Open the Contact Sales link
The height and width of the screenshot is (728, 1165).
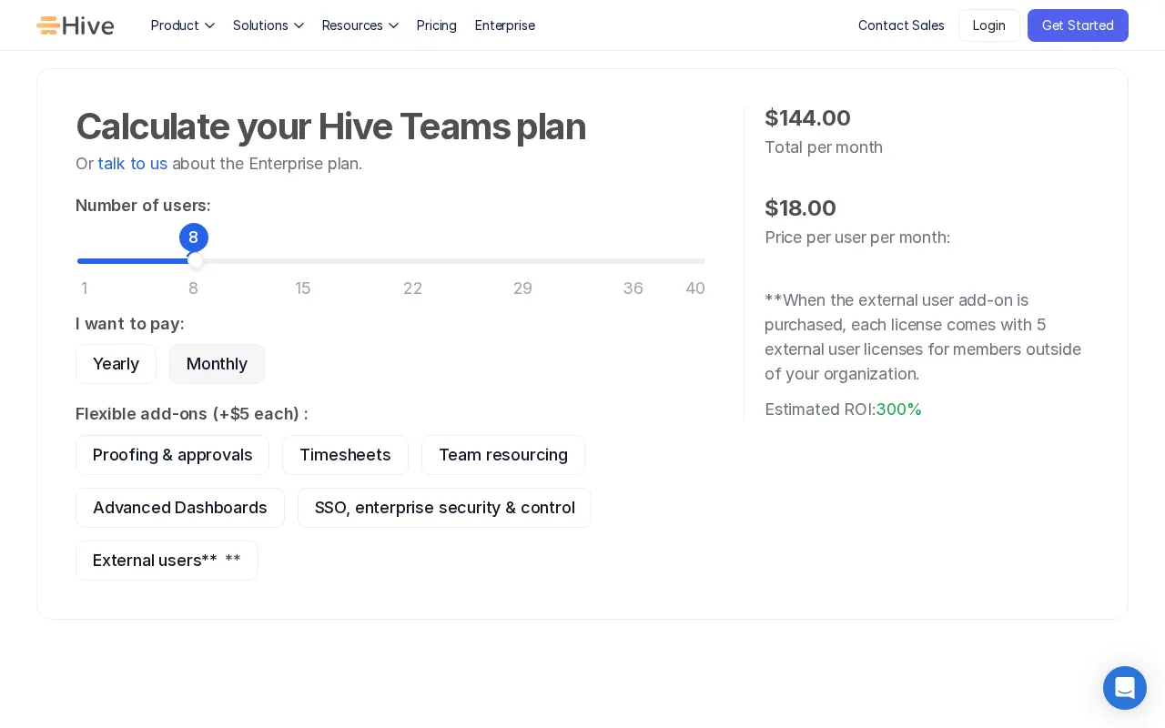(x=901, y=25)
